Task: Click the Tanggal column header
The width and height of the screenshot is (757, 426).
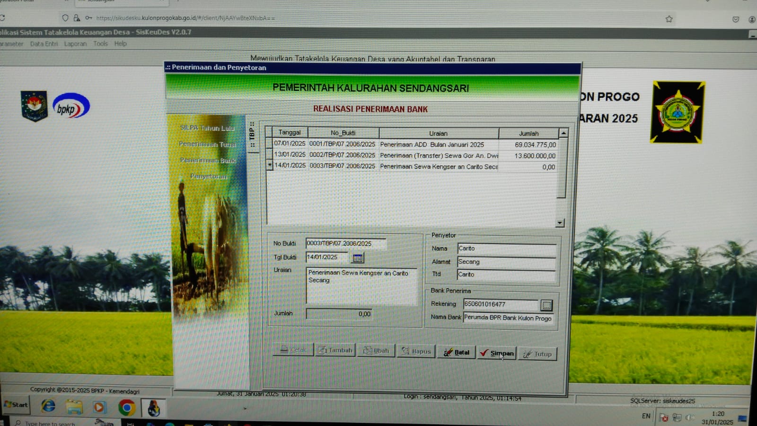Action: pos(290,133)
